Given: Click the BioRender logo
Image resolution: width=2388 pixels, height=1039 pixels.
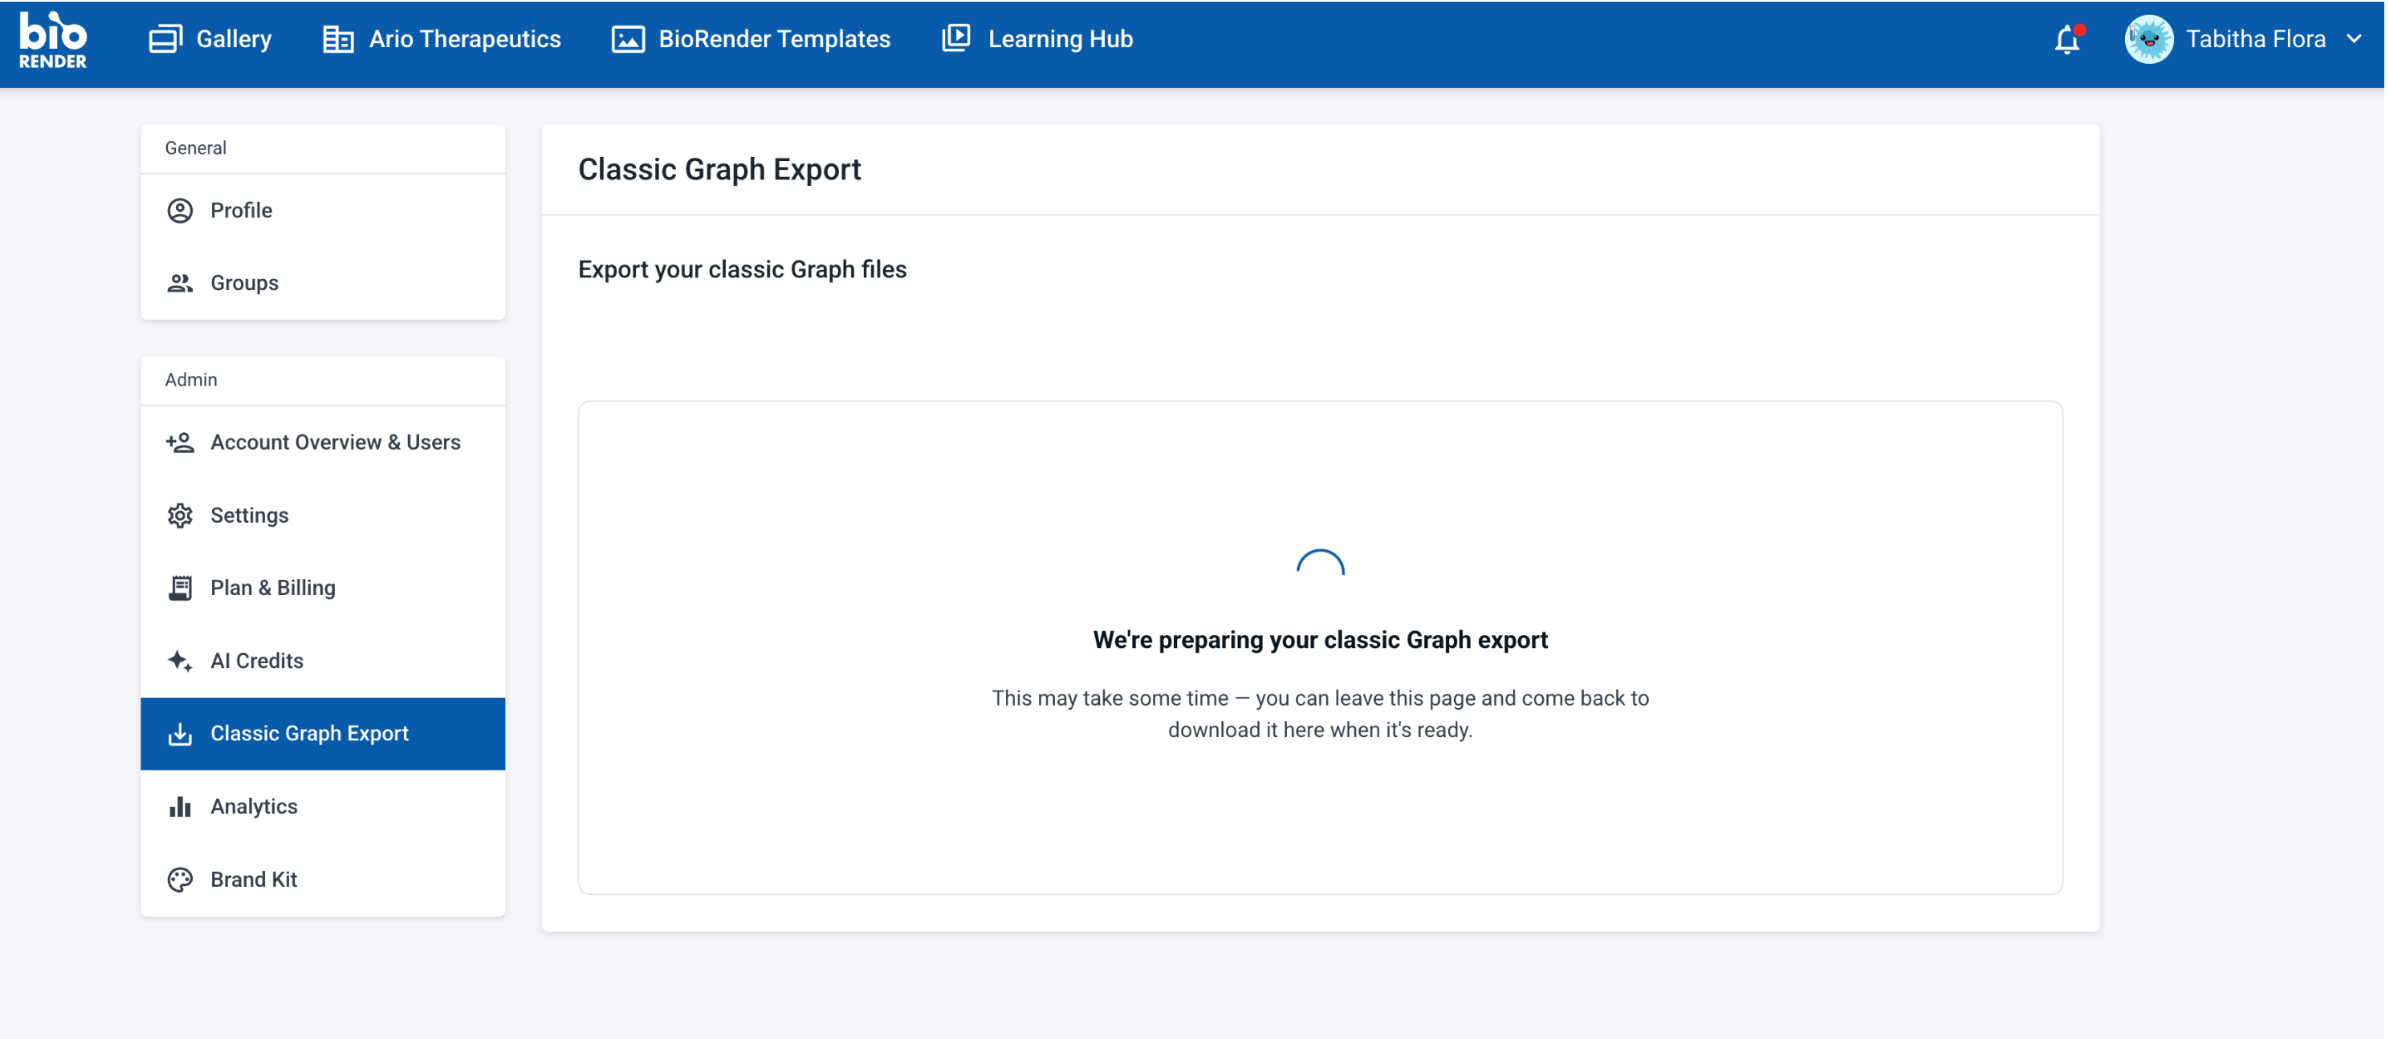Looking at the screenshot, I should pos(53,40).
